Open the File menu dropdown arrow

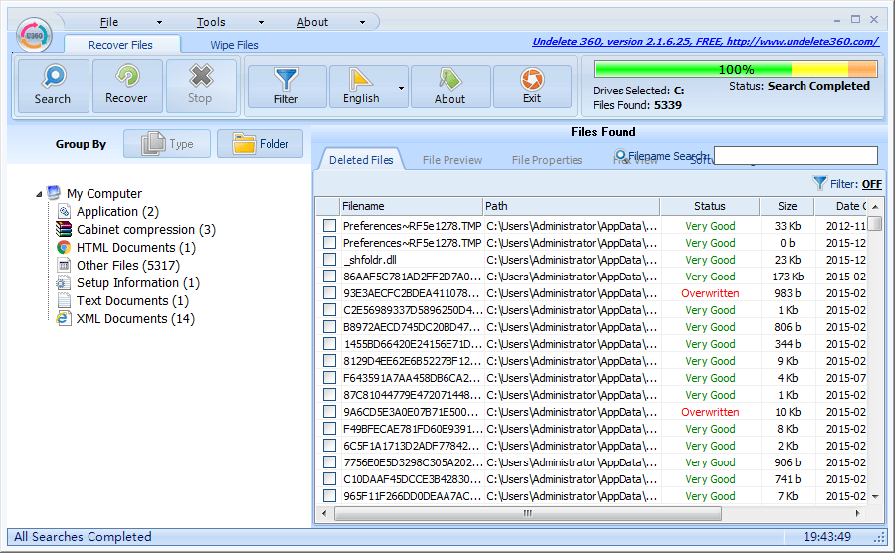(159, 22)
